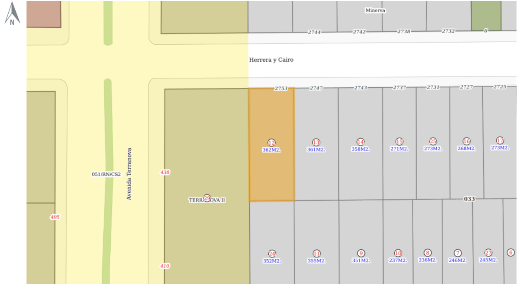Click circled marker 29 on Terranova II

[207, 198]
